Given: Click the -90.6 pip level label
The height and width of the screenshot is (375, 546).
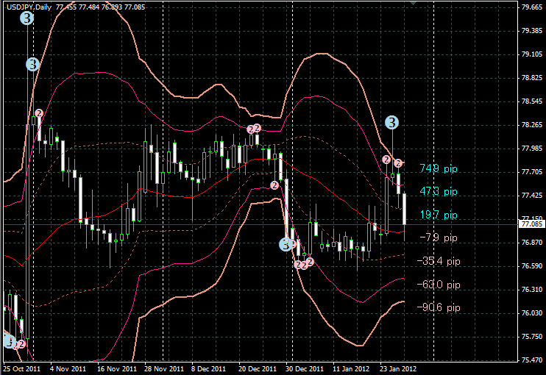Looking at the screenshot, I should coord(439,307).
